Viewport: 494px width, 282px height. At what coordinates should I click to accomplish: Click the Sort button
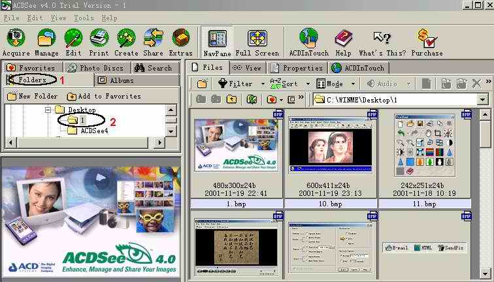point(284,84)
